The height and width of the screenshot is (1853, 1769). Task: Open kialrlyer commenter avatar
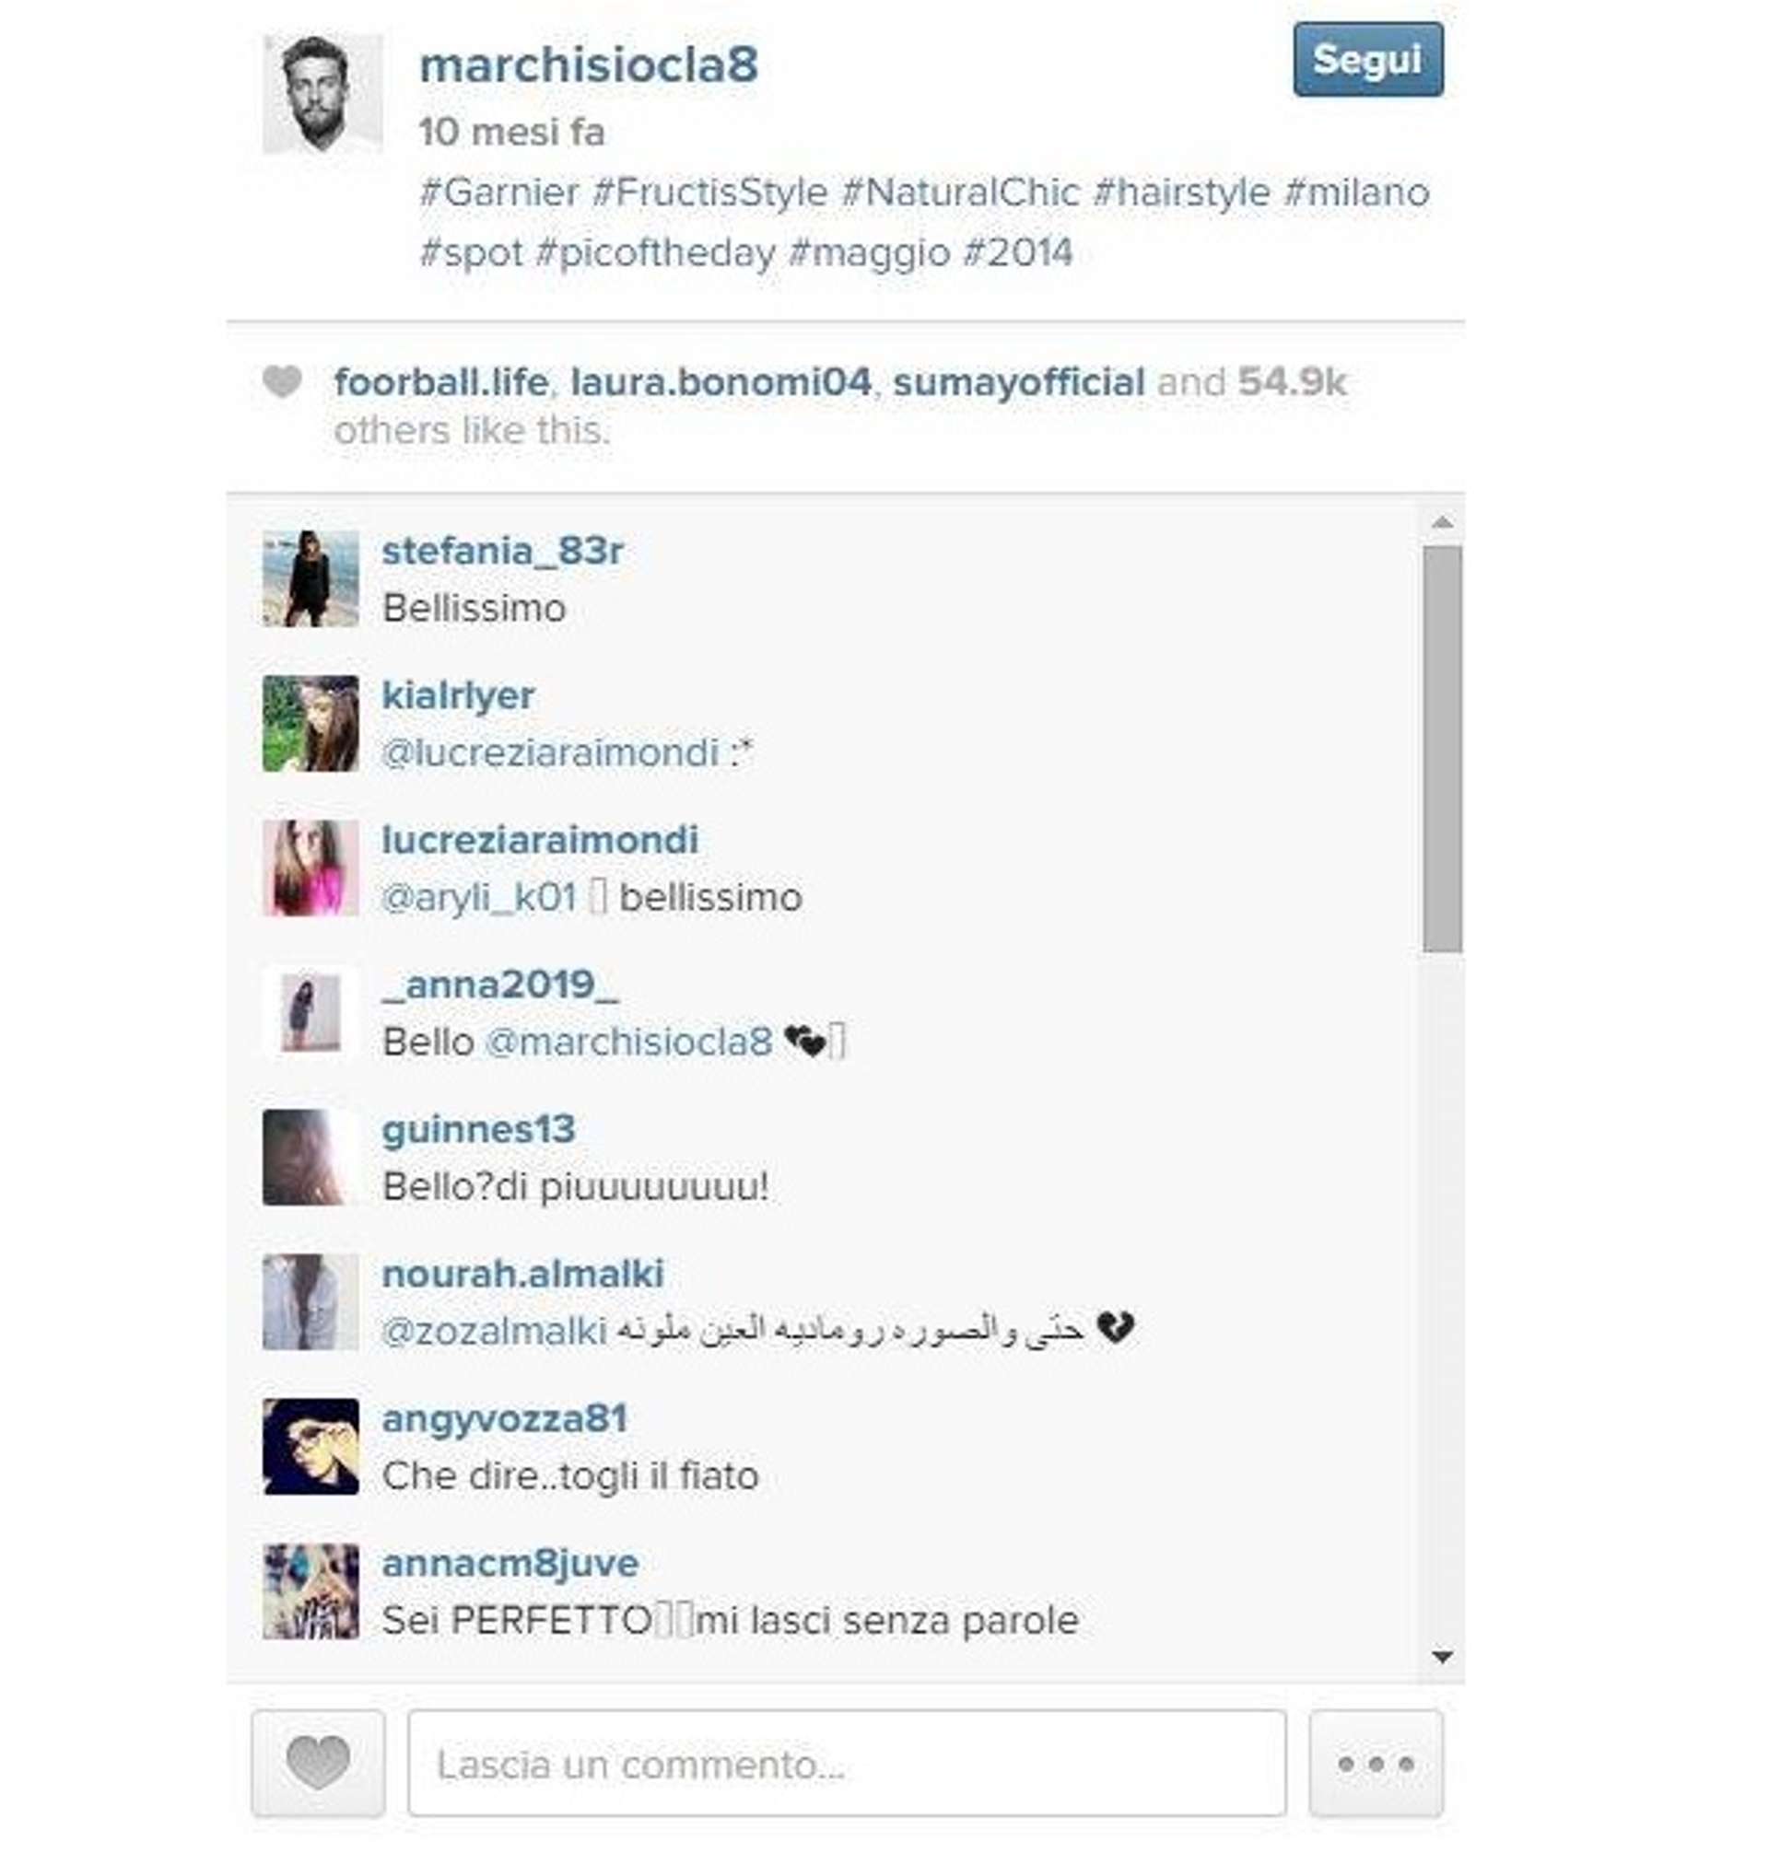310,724
